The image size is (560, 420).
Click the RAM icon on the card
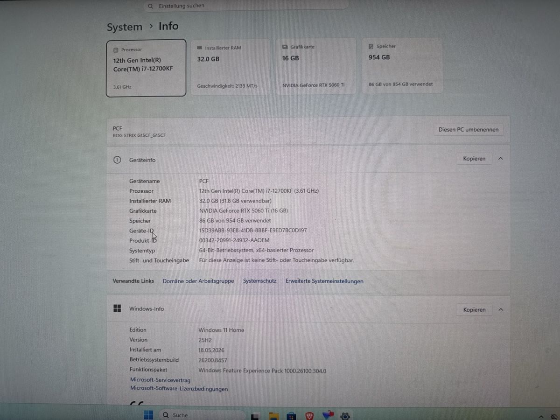pyautogui.click(x=200, y=48)
